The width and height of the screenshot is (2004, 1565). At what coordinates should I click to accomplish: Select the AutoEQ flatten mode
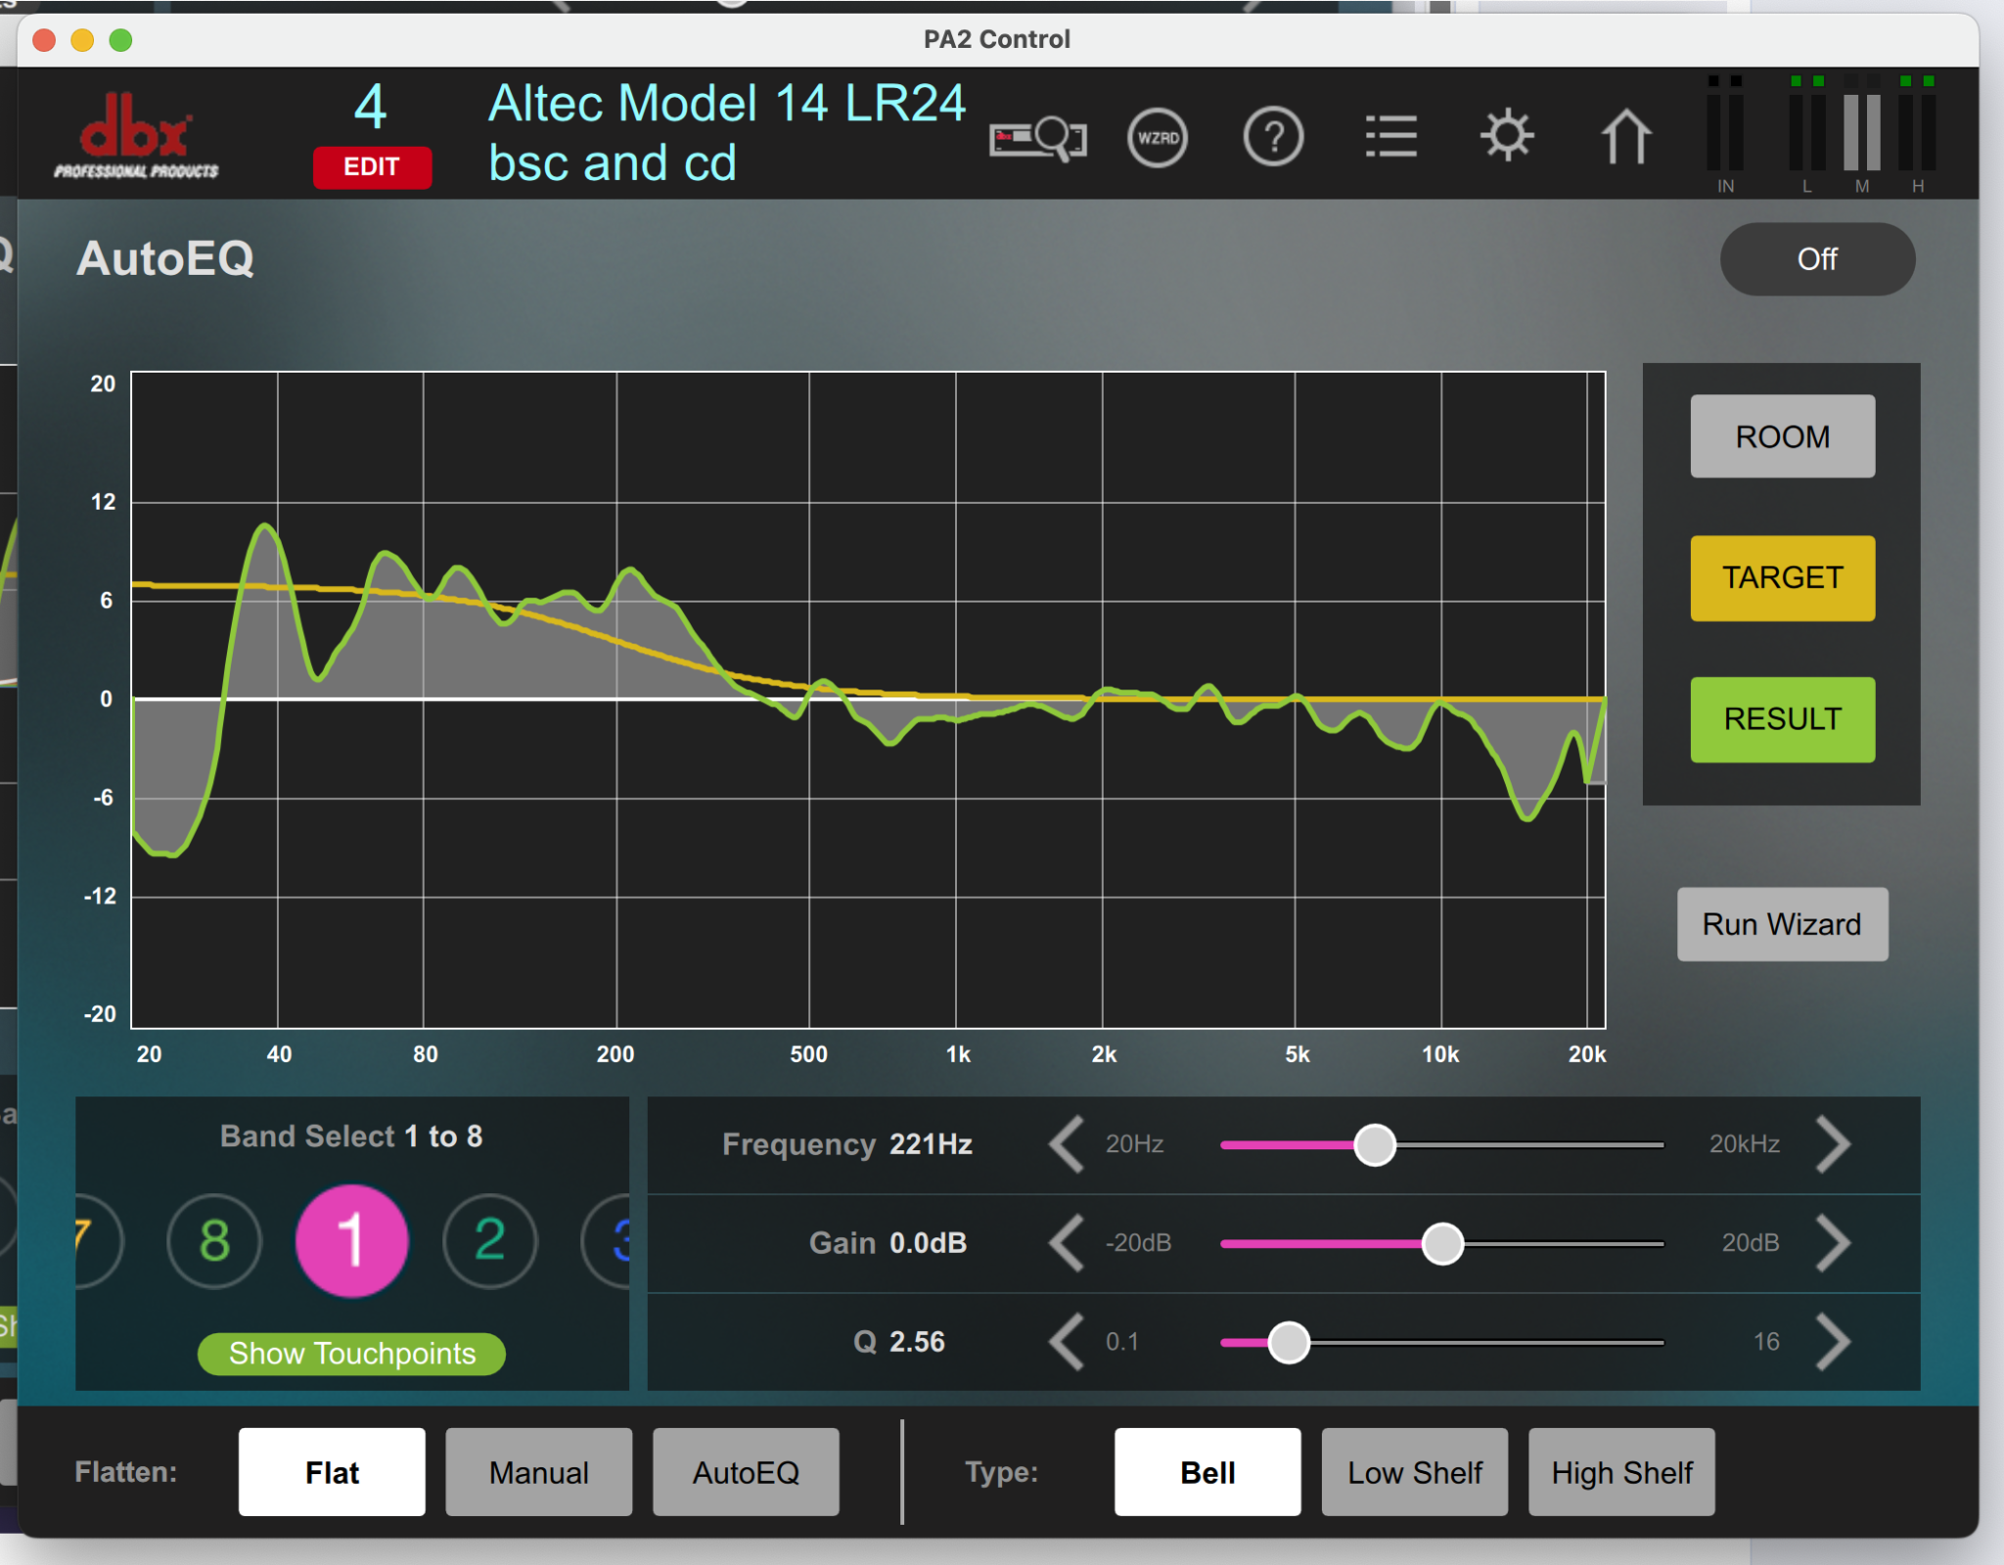746,1472
